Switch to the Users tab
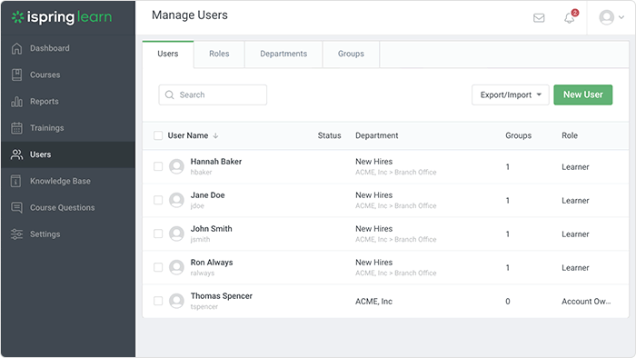Viewport: 636px width, 358px height. (168, 54)
